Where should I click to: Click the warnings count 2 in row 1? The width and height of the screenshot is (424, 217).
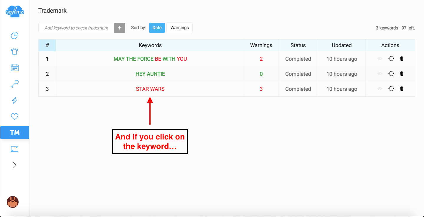click(x=261, y=59)
